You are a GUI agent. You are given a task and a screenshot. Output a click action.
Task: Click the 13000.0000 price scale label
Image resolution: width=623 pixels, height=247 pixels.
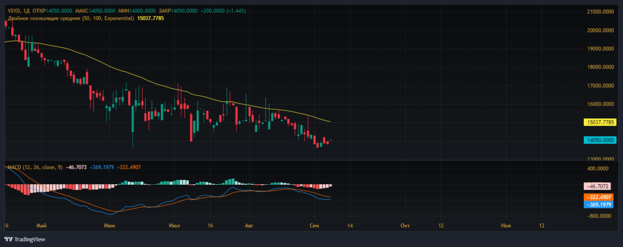[601, 159]
